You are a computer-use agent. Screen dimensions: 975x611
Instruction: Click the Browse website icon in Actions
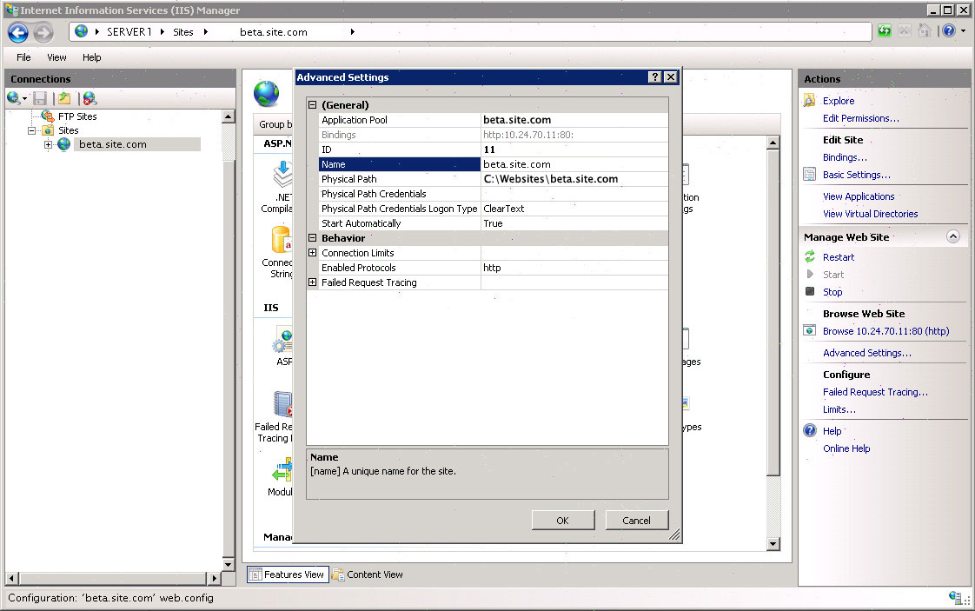(809, 330)
